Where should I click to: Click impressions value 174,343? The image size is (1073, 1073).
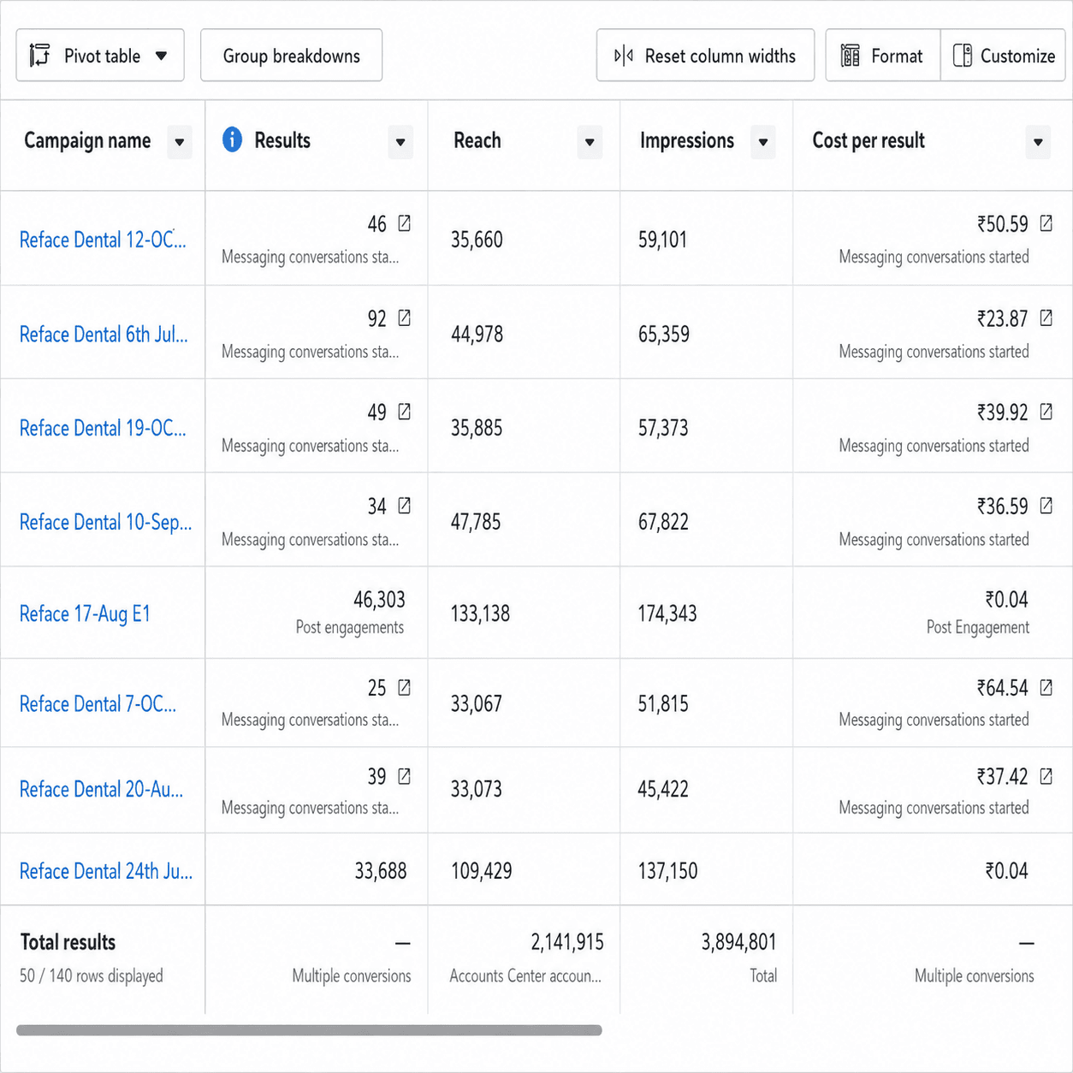coord(667,614)
